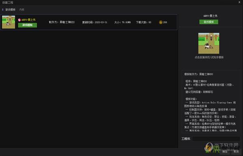
Task: Switch to the 内核 tab
Action: (22, 10)
